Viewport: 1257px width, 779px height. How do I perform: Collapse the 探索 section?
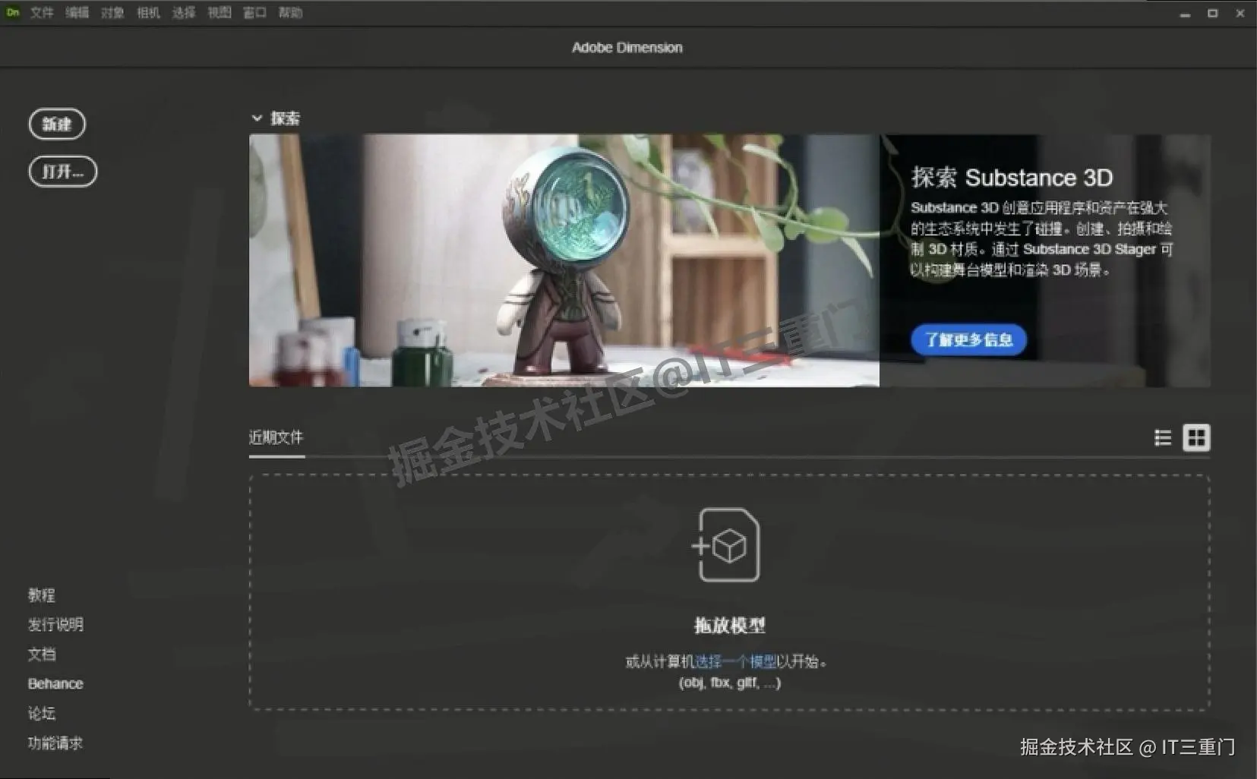coord(257,118)
